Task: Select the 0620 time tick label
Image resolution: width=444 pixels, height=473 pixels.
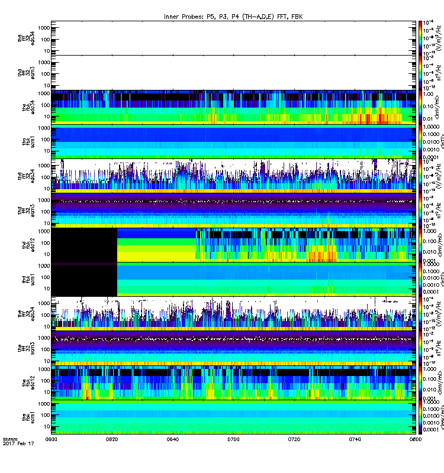Action: (112, 439)
